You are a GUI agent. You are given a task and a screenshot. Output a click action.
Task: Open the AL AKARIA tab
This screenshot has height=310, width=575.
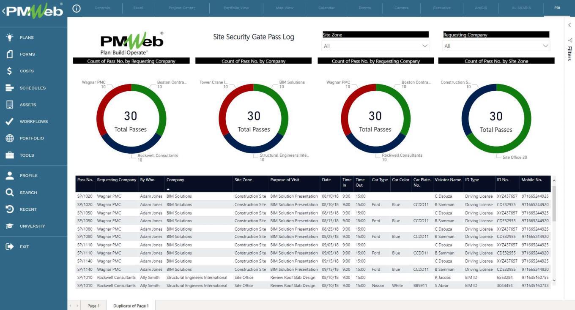click(520, 8)
